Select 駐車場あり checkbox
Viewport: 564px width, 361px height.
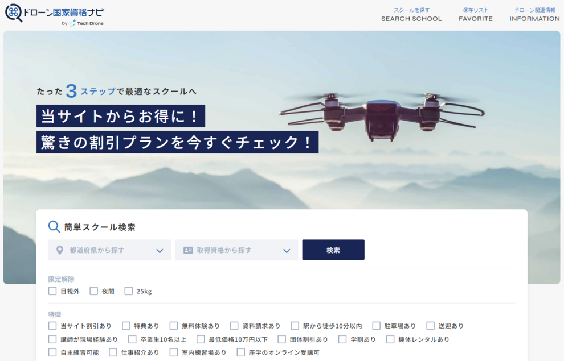[376, 326]
